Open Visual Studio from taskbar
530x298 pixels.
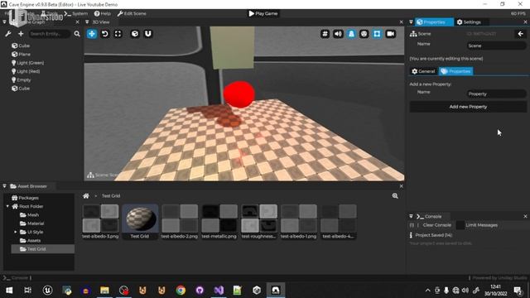pos(219,291)
